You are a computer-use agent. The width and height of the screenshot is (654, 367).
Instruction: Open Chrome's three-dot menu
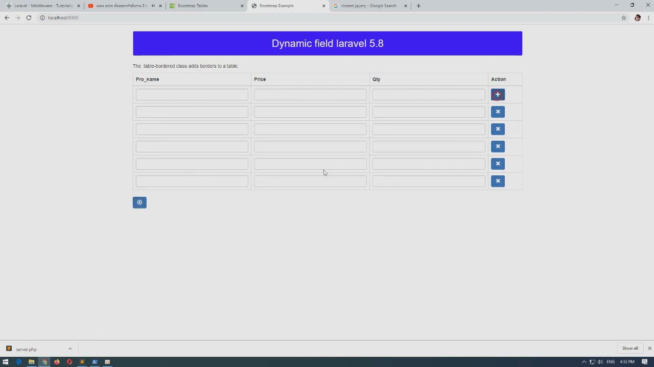(649, 18)
